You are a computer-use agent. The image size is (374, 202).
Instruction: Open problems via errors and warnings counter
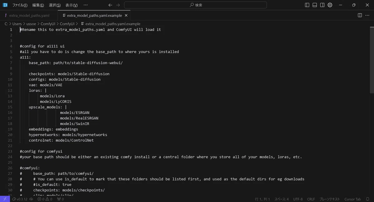point(45,199)
